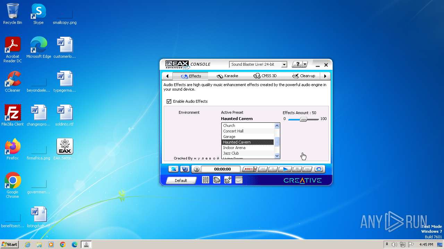Click the pause button
Screen dimensions: 444x249
pos(273,169)
